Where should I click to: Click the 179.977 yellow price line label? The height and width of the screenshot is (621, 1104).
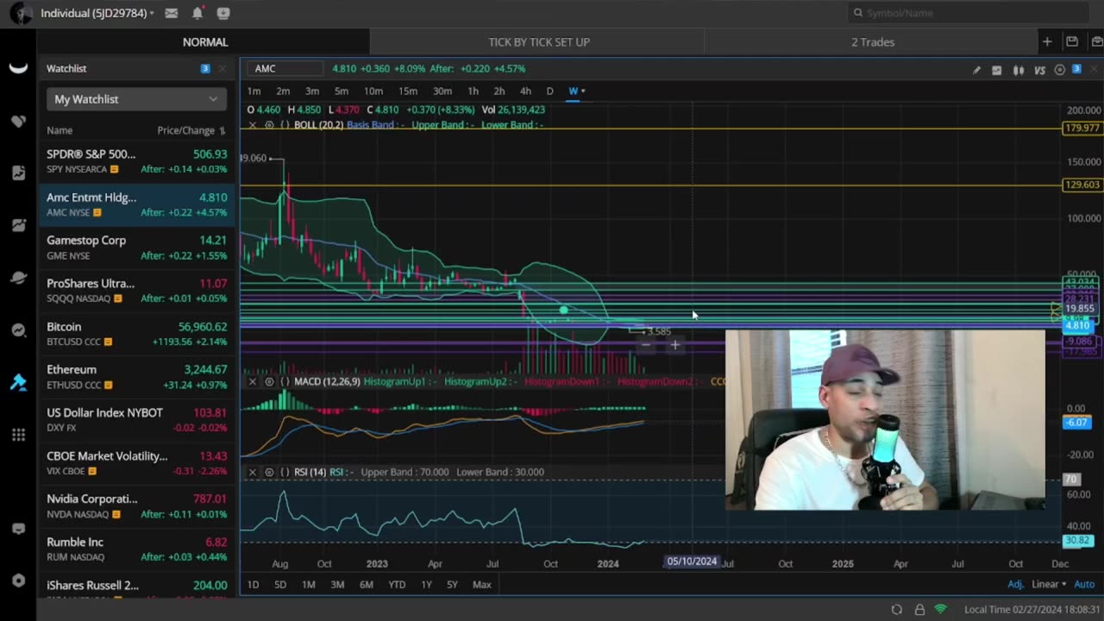(x=1082, y=128)
